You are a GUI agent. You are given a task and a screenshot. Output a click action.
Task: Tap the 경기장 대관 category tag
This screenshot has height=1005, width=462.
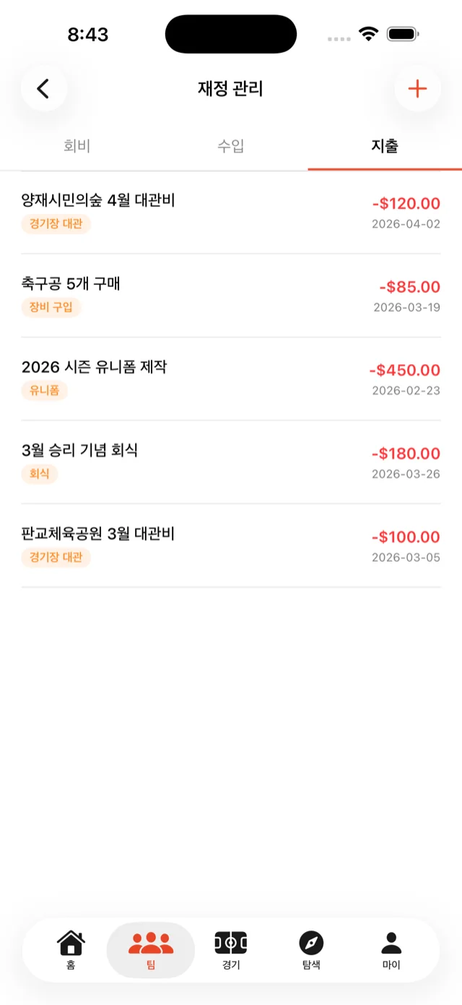(56, 225)
